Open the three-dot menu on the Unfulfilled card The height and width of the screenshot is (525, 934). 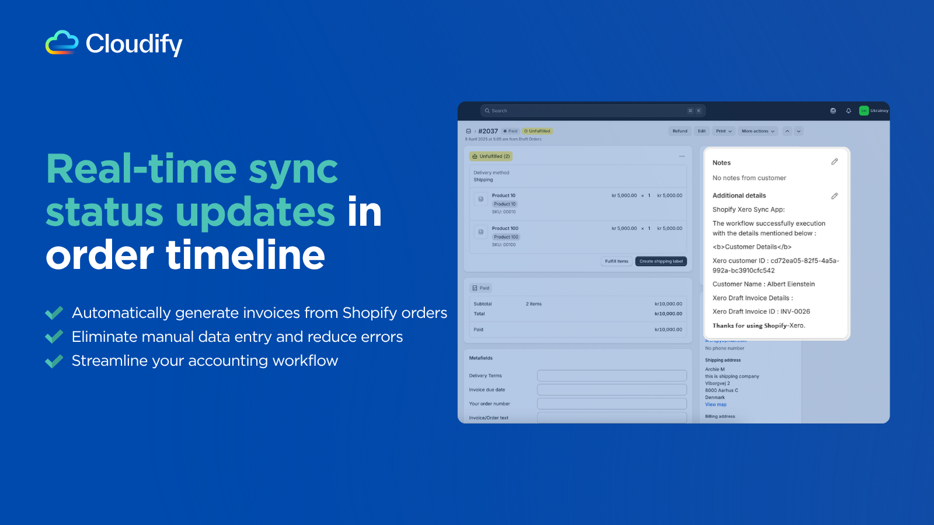682,156
